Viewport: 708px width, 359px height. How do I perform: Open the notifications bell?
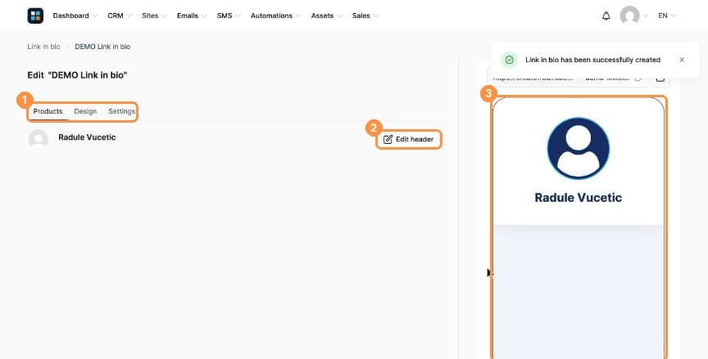606,16
